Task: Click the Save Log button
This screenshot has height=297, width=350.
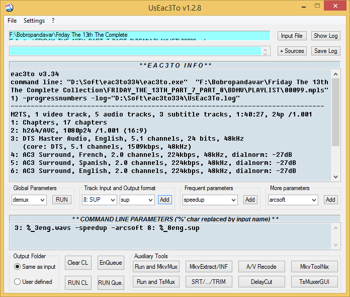Action: (x=325, y=51)
